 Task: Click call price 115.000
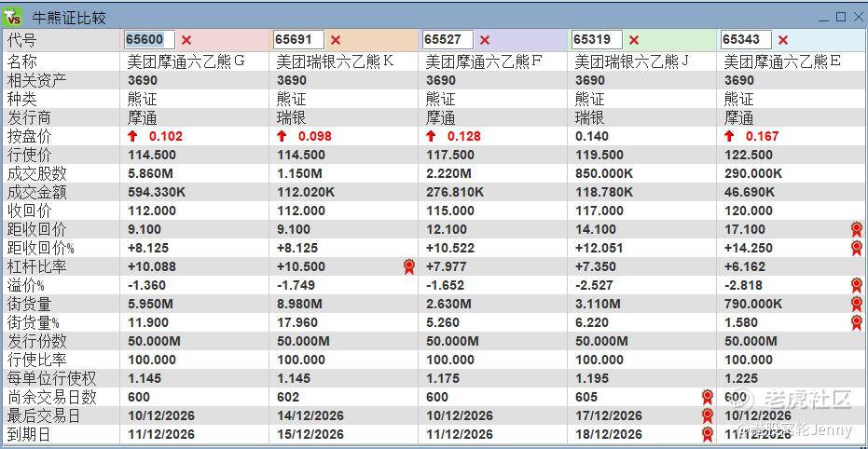pos(450,211)
